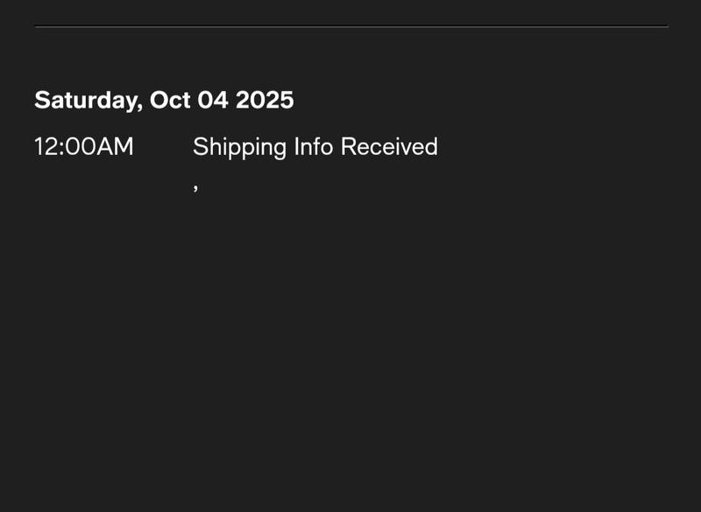Screen dimensions: 701x512
Task: Click the Saturday, Oct 04 2025 date heading
Action: (x=164, y=100)
